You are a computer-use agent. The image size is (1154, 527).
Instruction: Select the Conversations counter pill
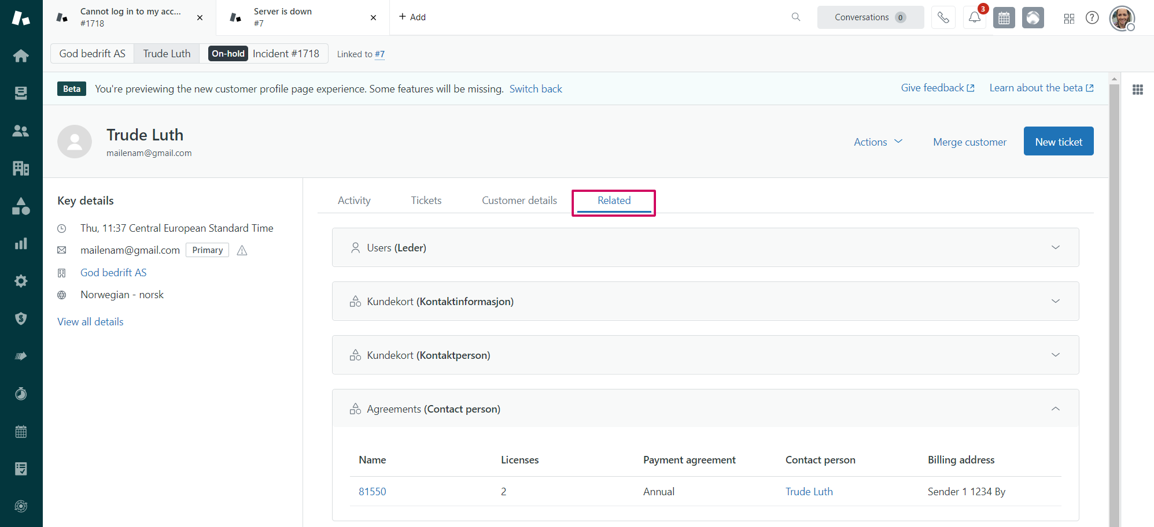(x=870, y=17)
